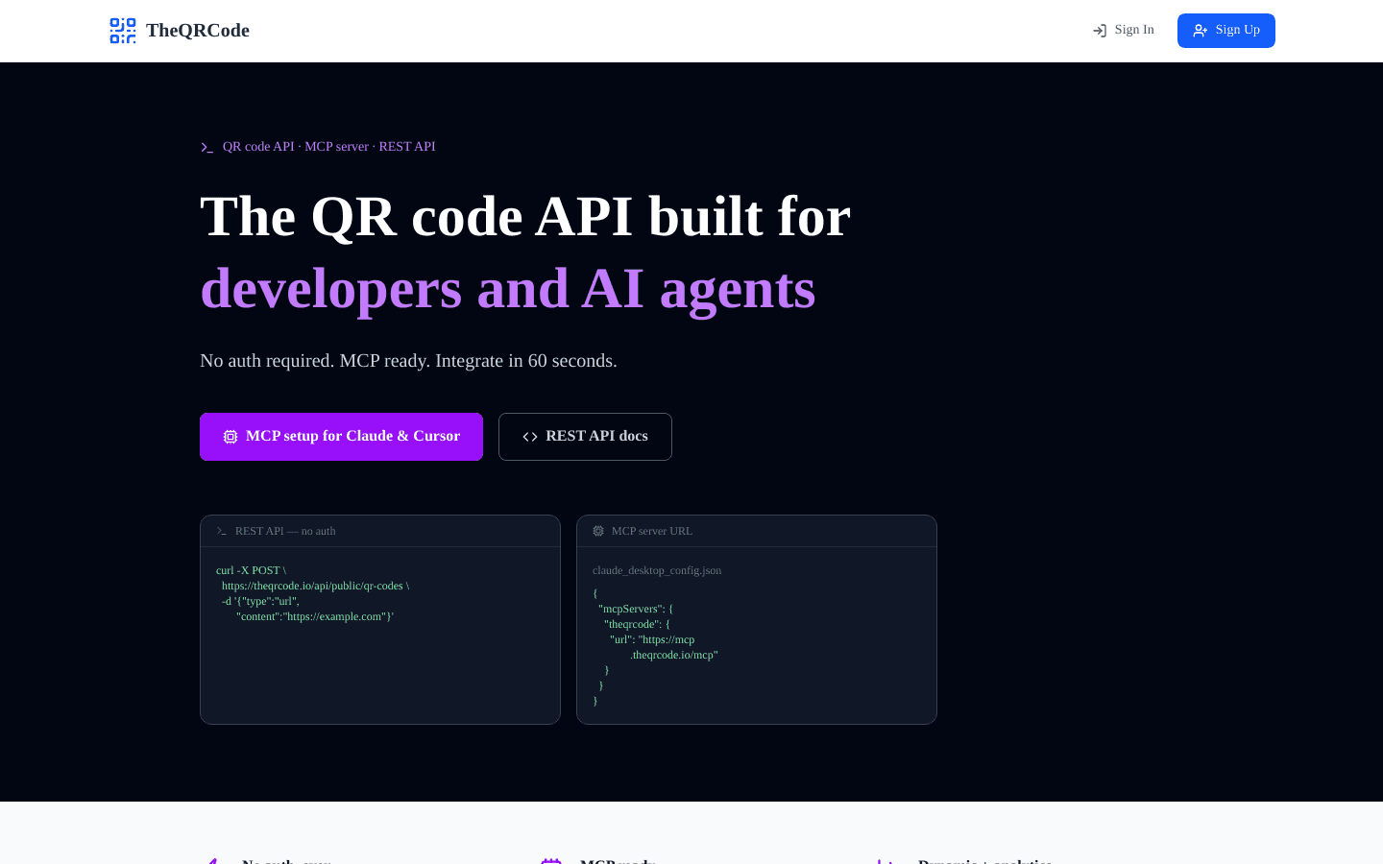The height and width of the screenshot is (864, 1383).
Task: Open MCP setup for Claude & Cursor
Action: click(x=341, y=437)
